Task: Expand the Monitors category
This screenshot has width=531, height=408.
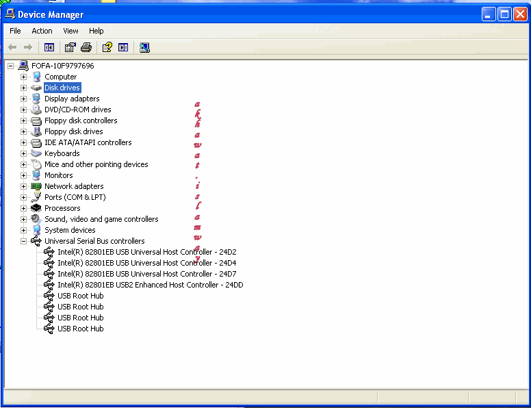Action: [23, 175]
